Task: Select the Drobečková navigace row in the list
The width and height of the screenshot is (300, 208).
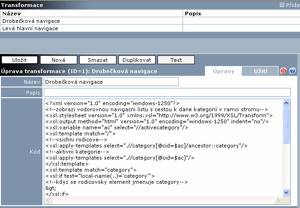Action: coord(31,21)
